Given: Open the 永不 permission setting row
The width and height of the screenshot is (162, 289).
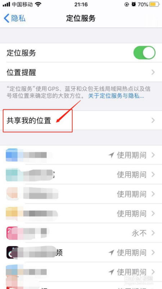Looking at the screenshot, I should (81, 233).
